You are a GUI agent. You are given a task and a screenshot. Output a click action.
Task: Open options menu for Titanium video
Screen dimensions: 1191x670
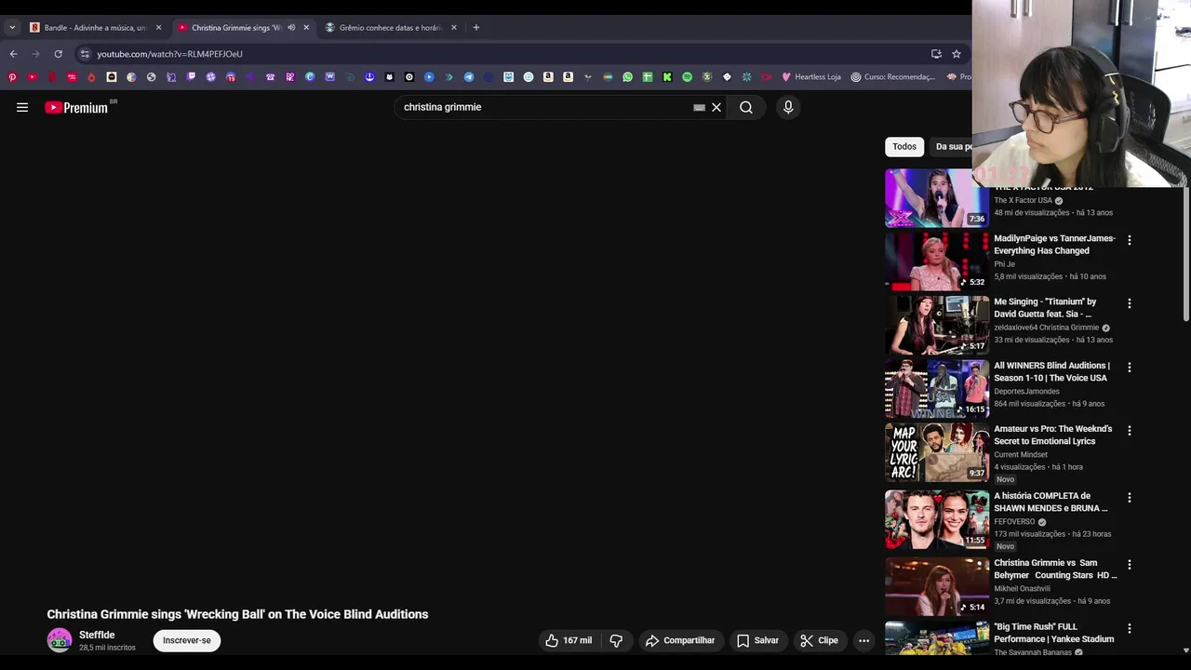click(1130, 303)
